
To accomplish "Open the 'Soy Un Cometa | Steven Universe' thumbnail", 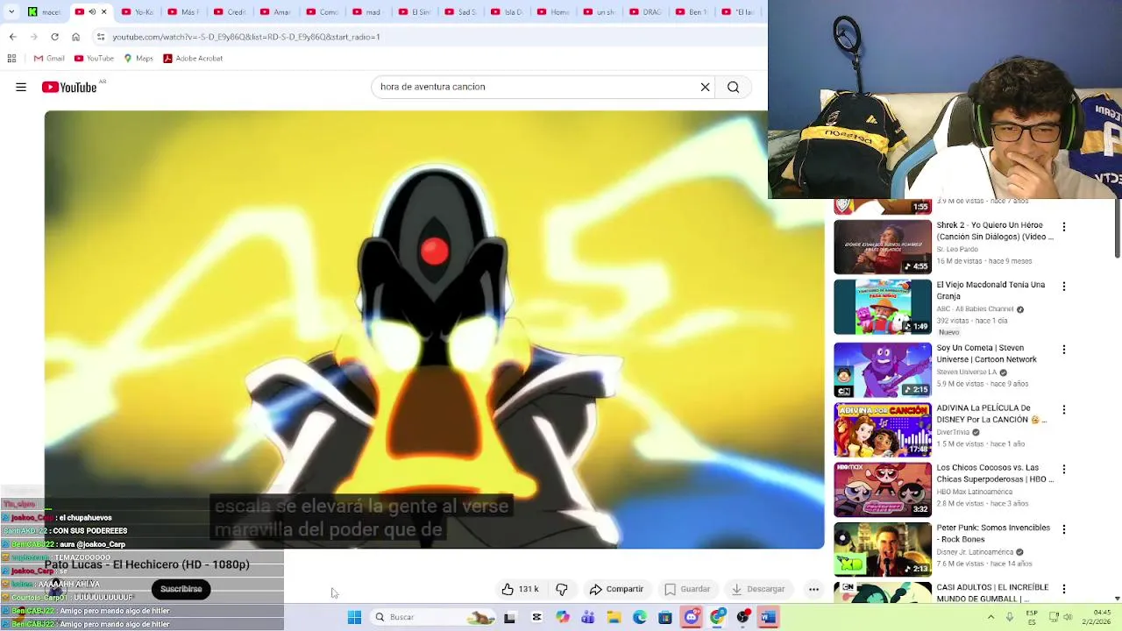I will 883,370.
